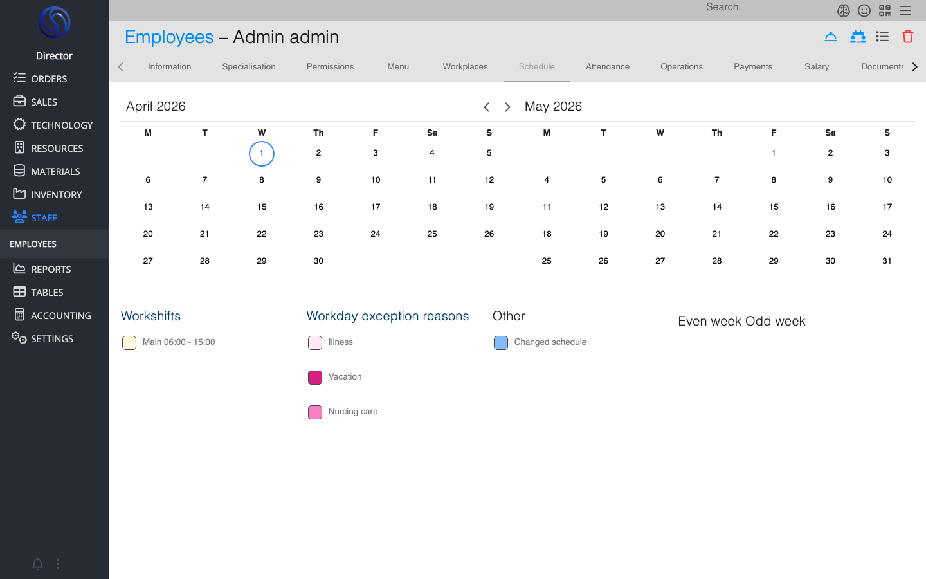Select April 15 in the calendar

click(262, 207)
